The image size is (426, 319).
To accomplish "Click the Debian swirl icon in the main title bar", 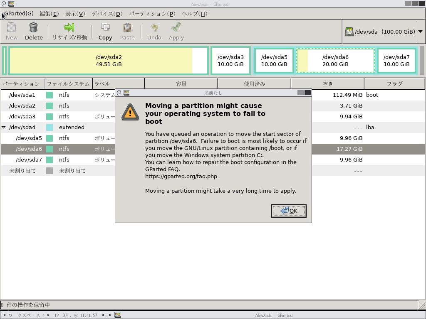I will point(4,4).
